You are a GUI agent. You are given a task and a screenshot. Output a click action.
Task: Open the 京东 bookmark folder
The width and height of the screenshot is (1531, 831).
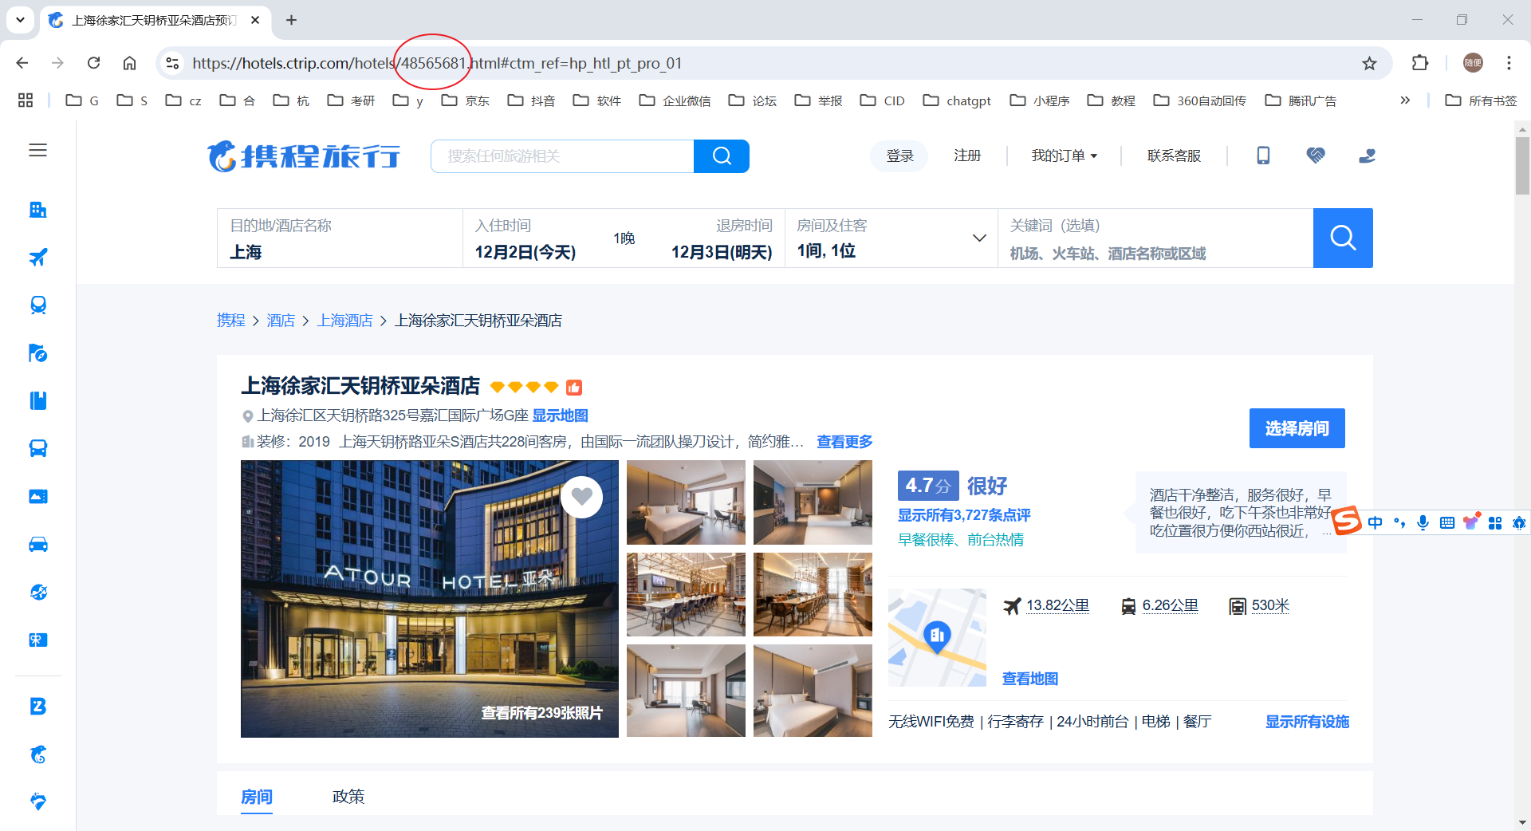click(x=466, y=100)
